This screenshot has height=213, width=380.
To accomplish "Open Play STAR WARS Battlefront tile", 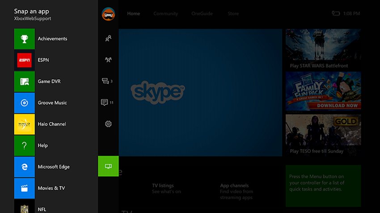I will (x=323, y=49).
